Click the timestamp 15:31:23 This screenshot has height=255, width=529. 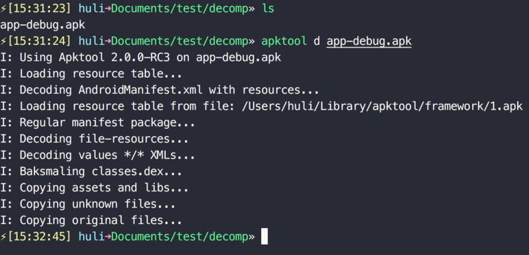(39, 9)
